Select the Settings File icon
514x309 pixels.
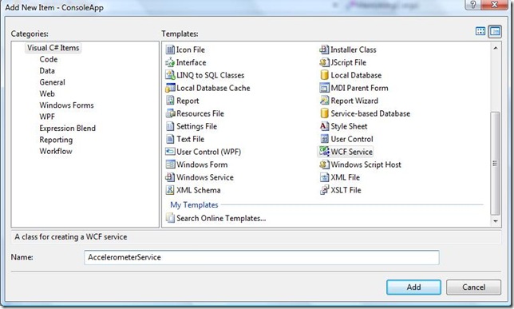[x=170, y=126]
